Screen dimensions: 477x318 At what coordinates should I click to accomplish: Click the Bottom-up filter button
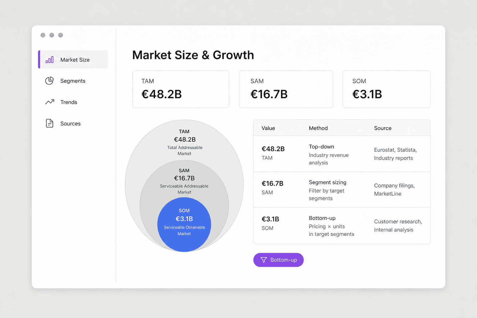click(x=279, y=260)
